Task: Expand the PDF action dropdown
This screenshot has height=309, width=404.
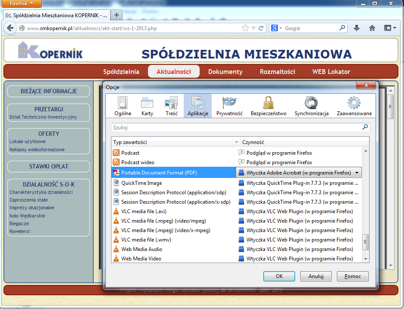Action: click(x=356, y=173)
